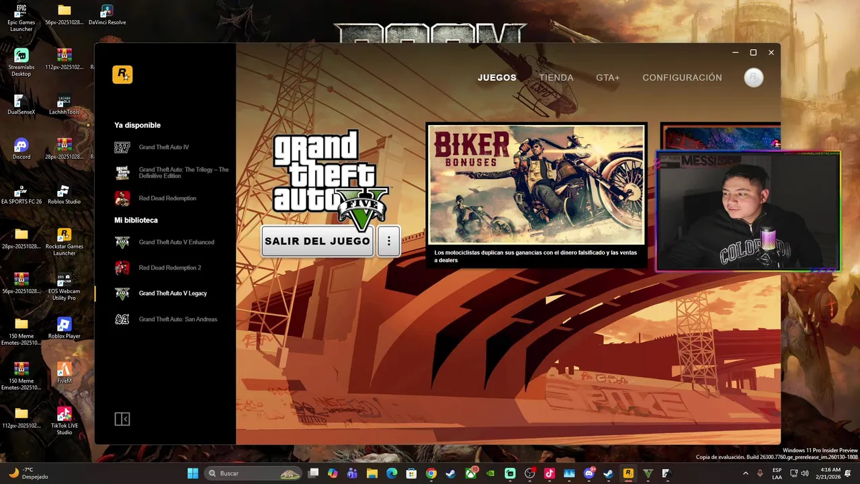Click the SALIR DEL JUEGO button
Image resolution: width=860 pixels, height=484 pixels.
(x=317, y=241)
